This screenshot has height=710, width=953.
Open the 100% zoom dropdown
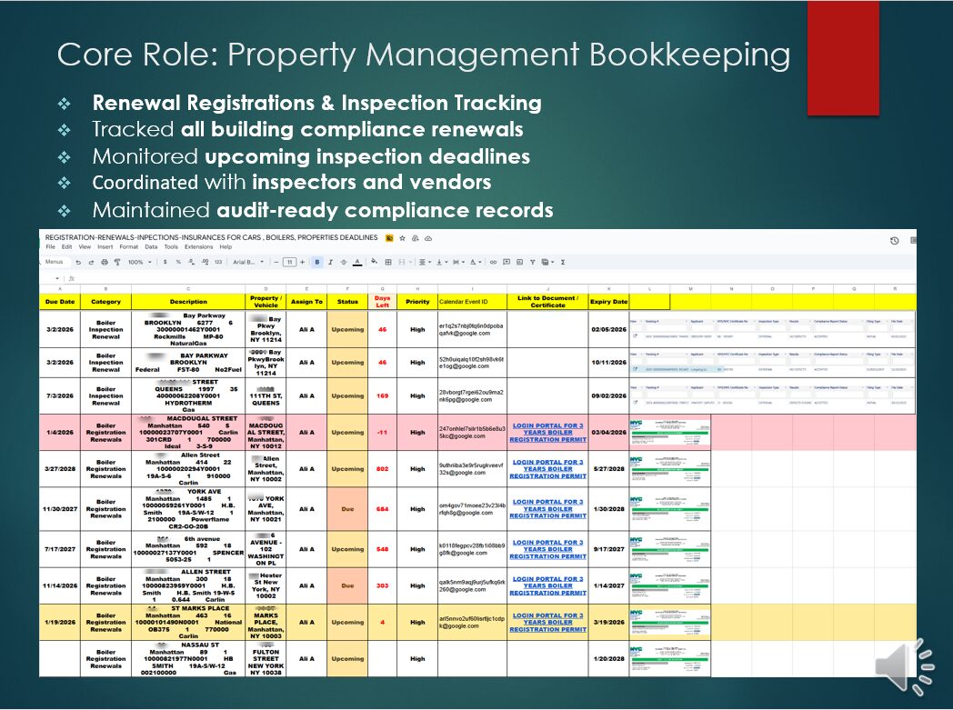(x=140, y=262)
